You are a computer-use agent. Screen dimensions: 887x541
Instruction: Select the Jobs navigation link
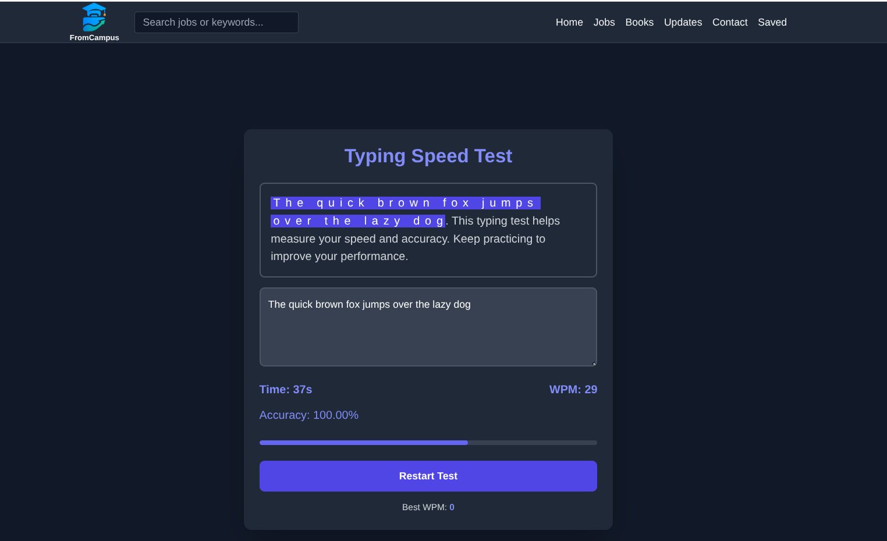[x=604, y=22]
